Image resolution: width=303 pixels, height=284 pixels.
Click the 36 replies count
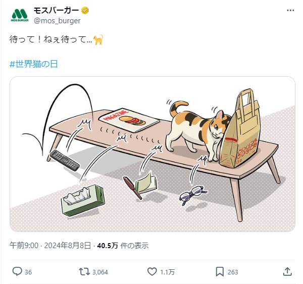tap(28, 272)
